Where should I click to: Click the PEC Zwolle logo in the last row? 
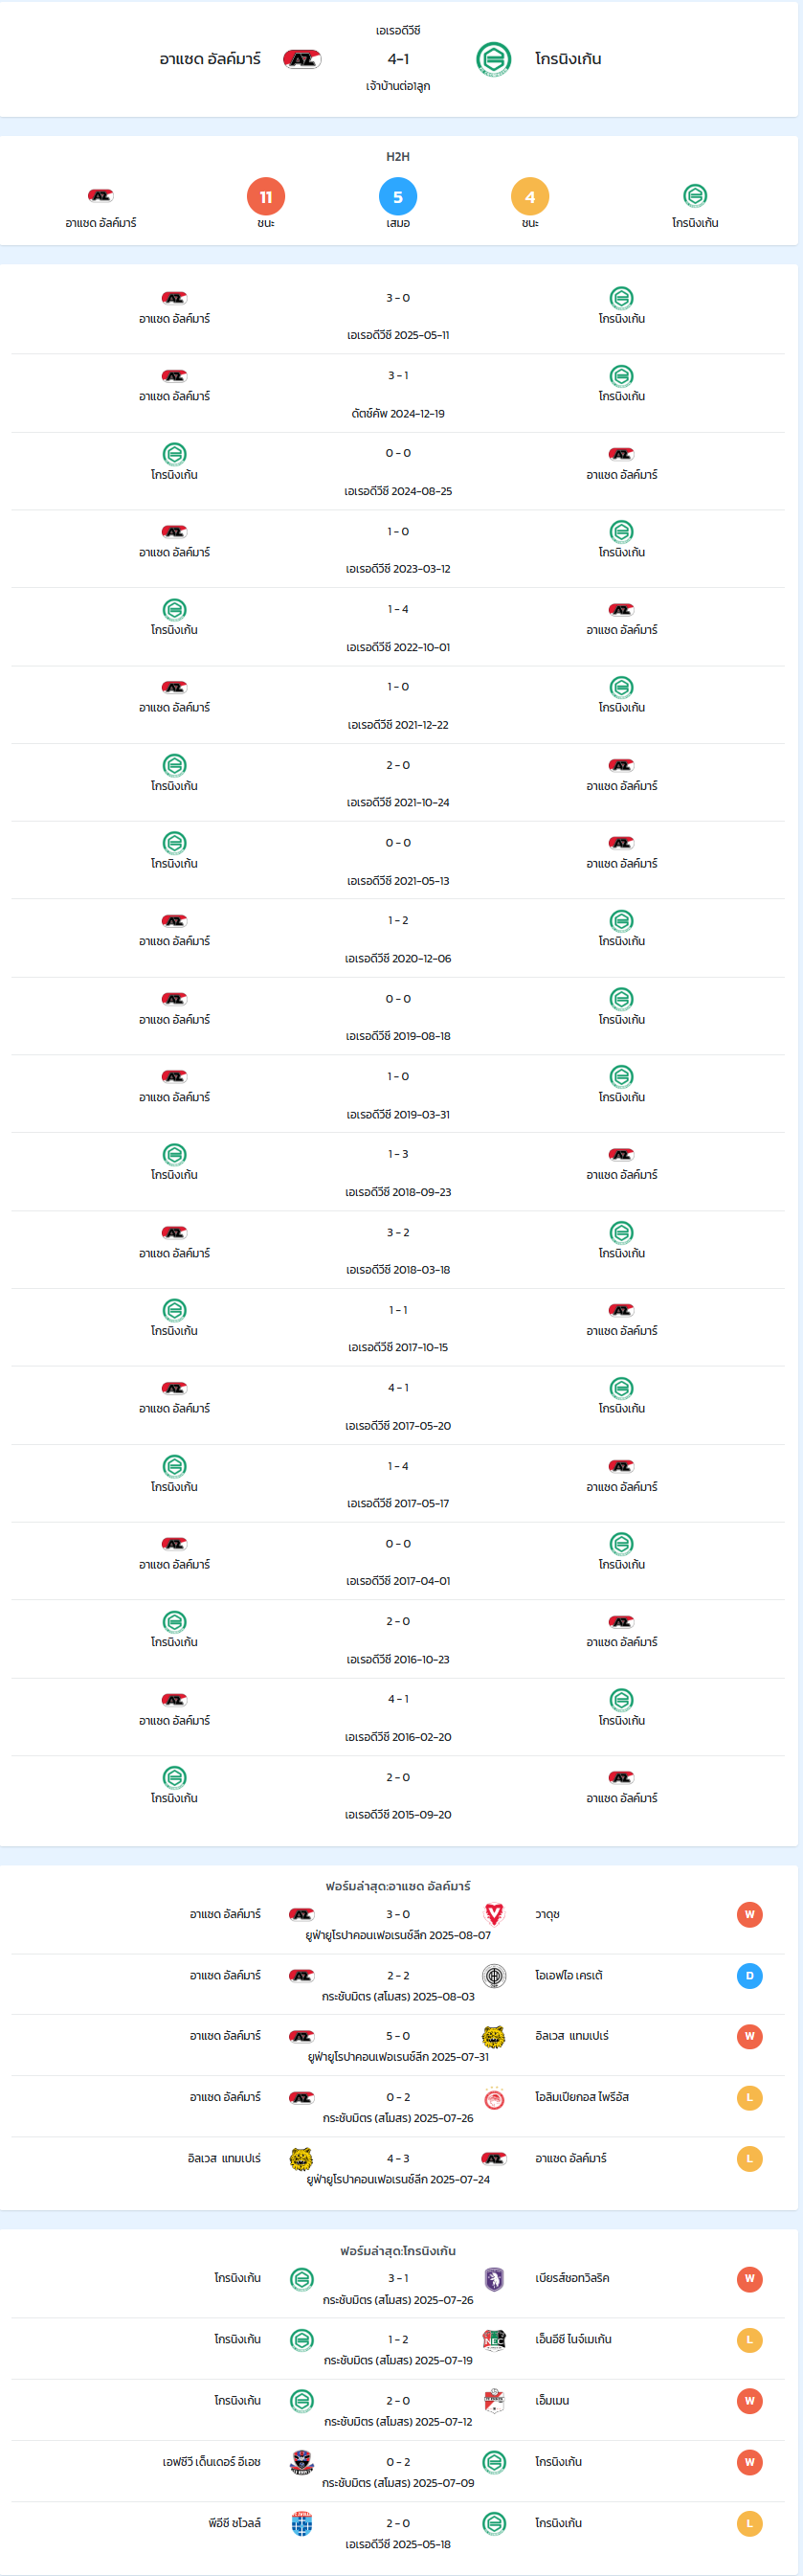302,2523
